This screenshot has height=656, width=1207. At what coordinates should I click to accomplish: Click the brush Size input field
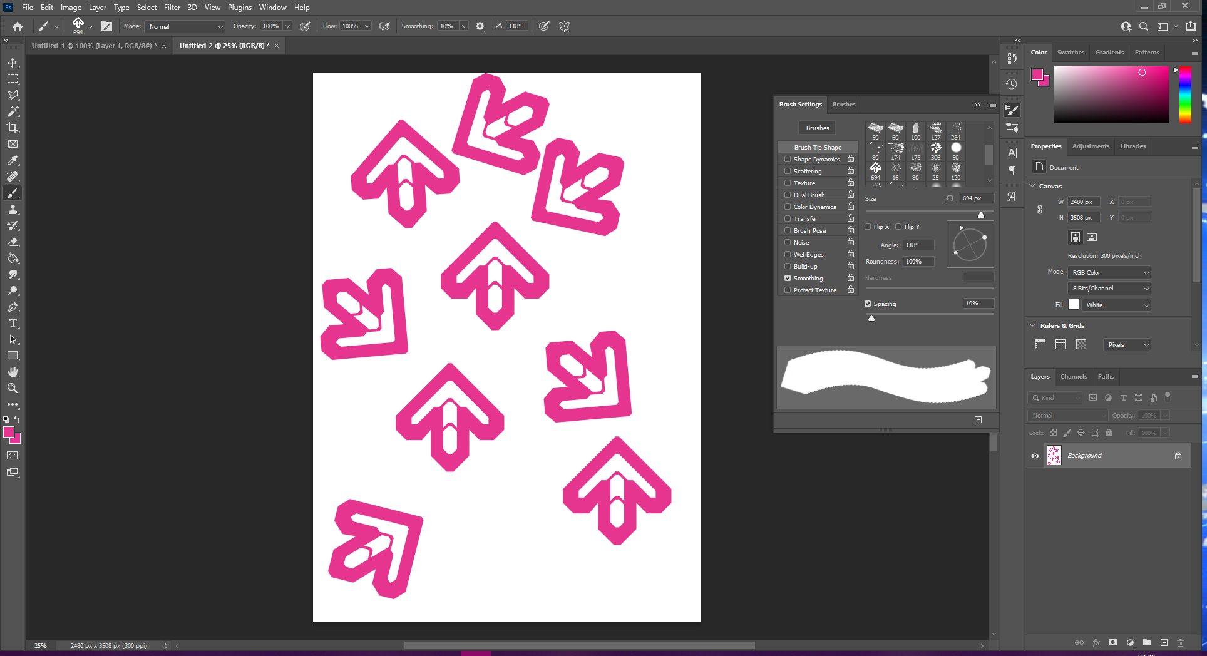[975, 198]
